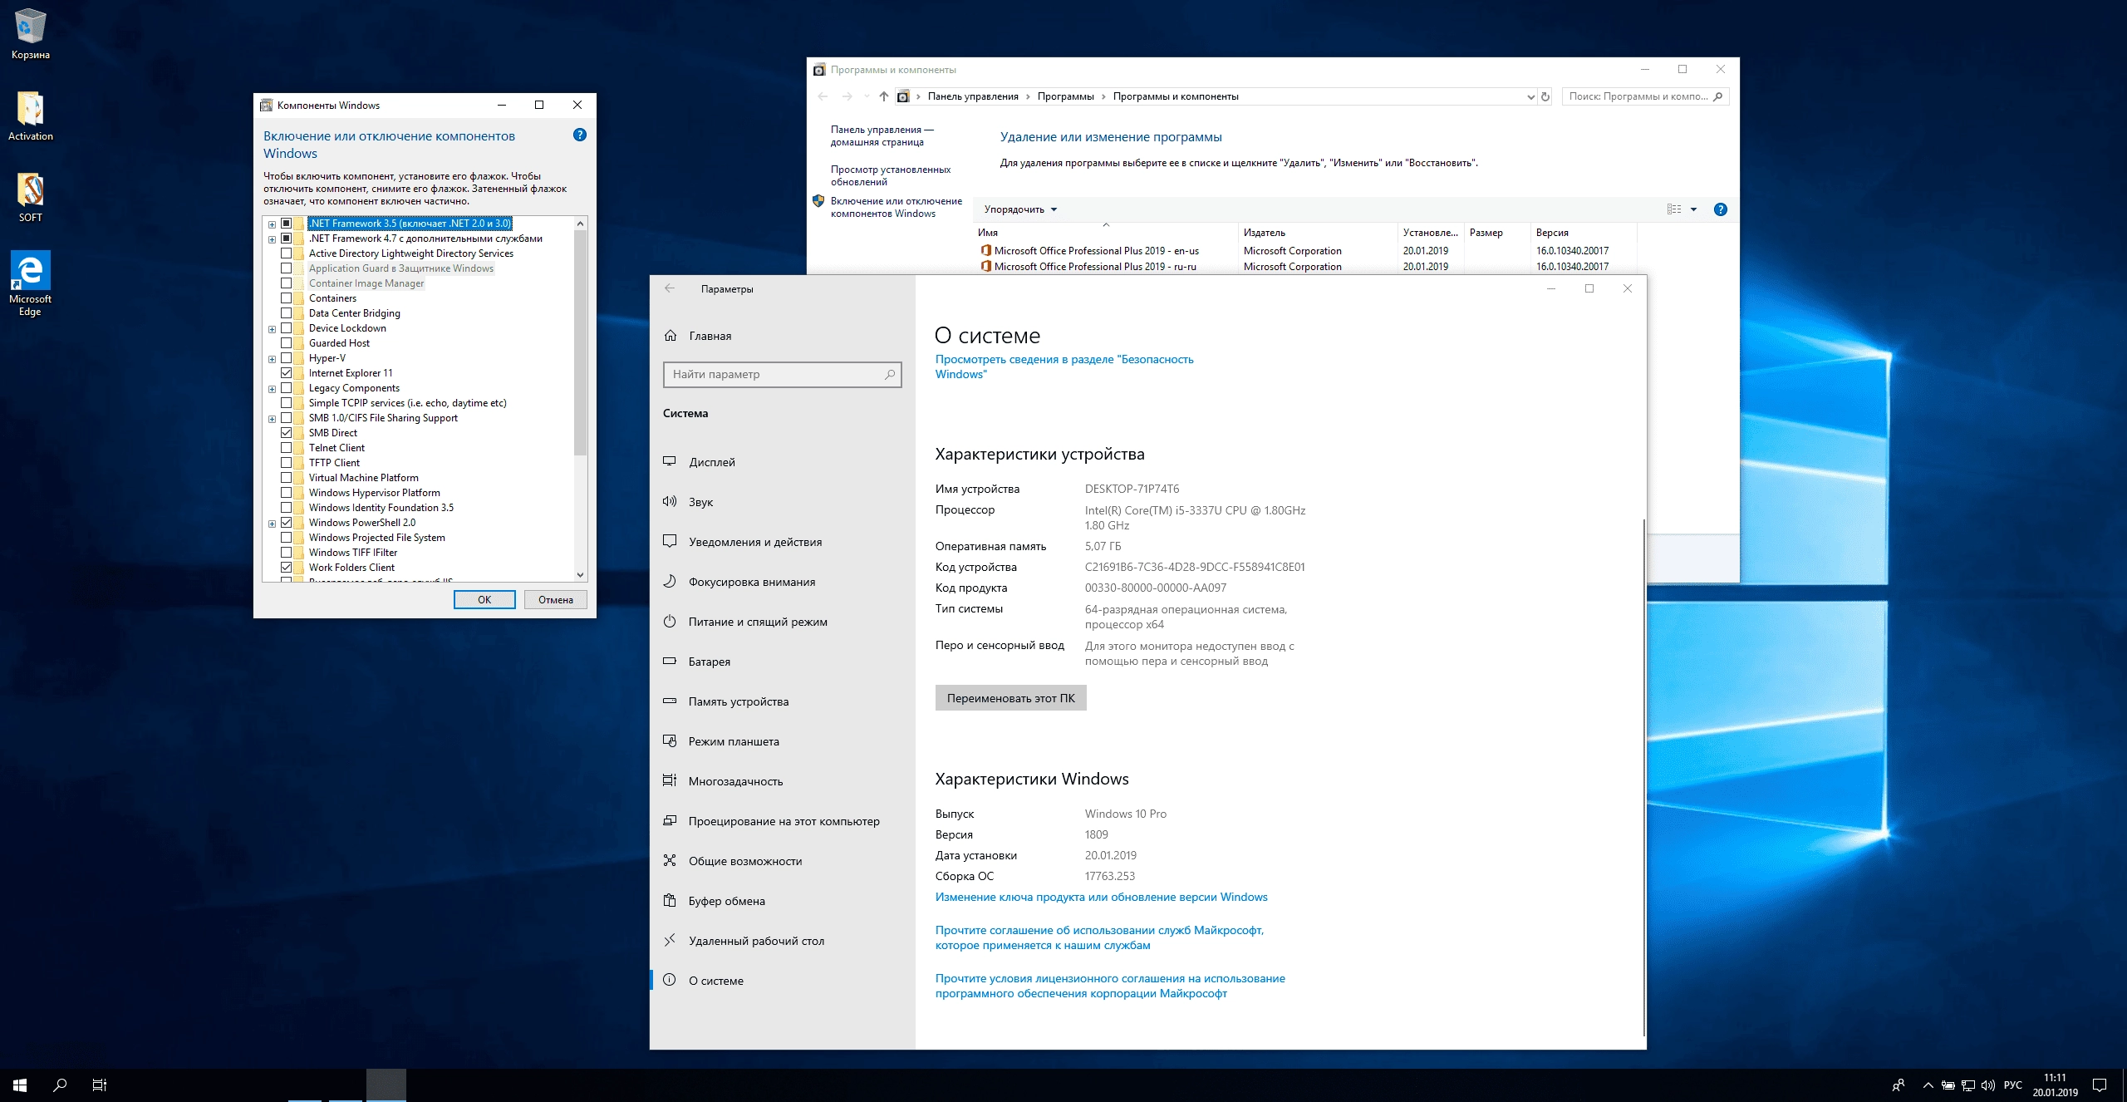Go up one level in Программы и компоненты
2127x1102 pixels.
click(883, 96)
